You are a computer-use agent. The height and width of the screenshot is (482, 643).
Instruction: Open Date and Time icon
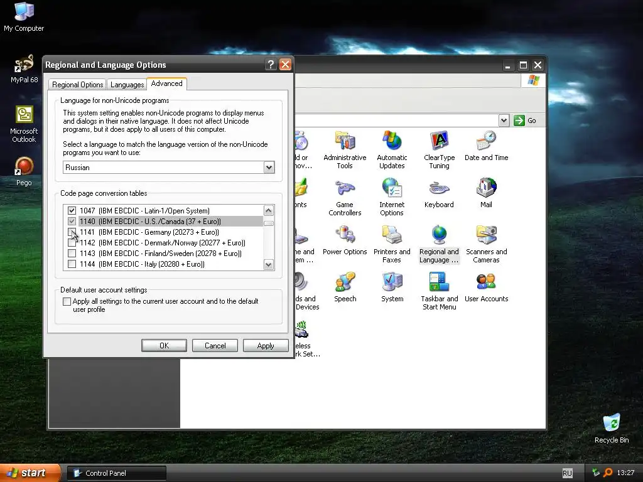click(x=487, y=146)
